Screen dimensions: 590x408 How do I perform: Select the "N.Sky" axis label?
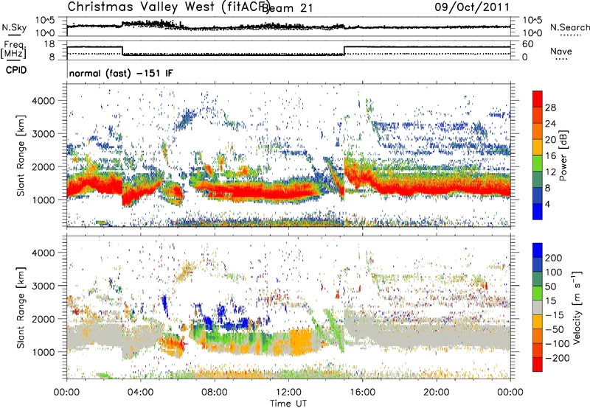click(14, 27)
